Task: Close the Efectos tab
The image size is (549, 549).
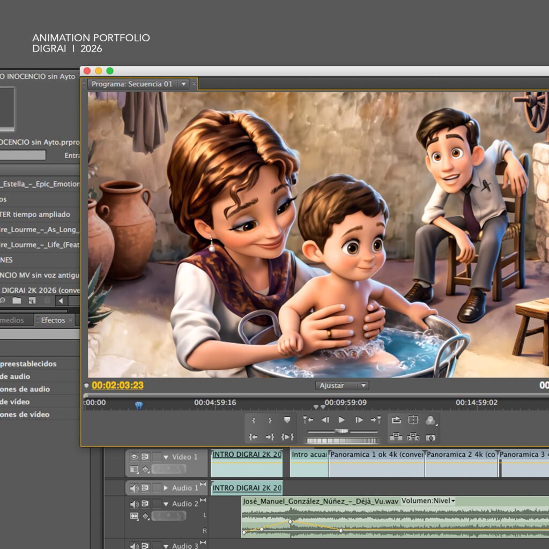Action: coord(71,320)
